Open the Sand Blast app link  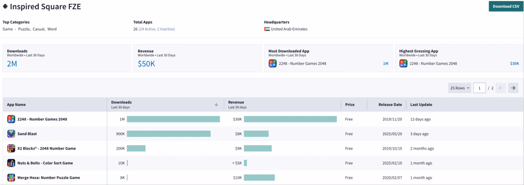click(x=27, y=134)
